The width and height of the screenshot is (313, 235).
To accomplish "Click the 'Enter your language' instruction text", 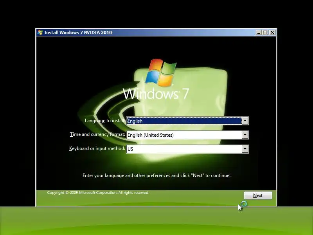I will [x=156, y=175].
